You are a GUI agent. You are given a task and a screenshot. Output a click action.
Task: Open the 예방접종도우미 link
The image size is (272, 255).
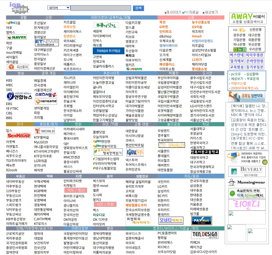coord(136,205)
